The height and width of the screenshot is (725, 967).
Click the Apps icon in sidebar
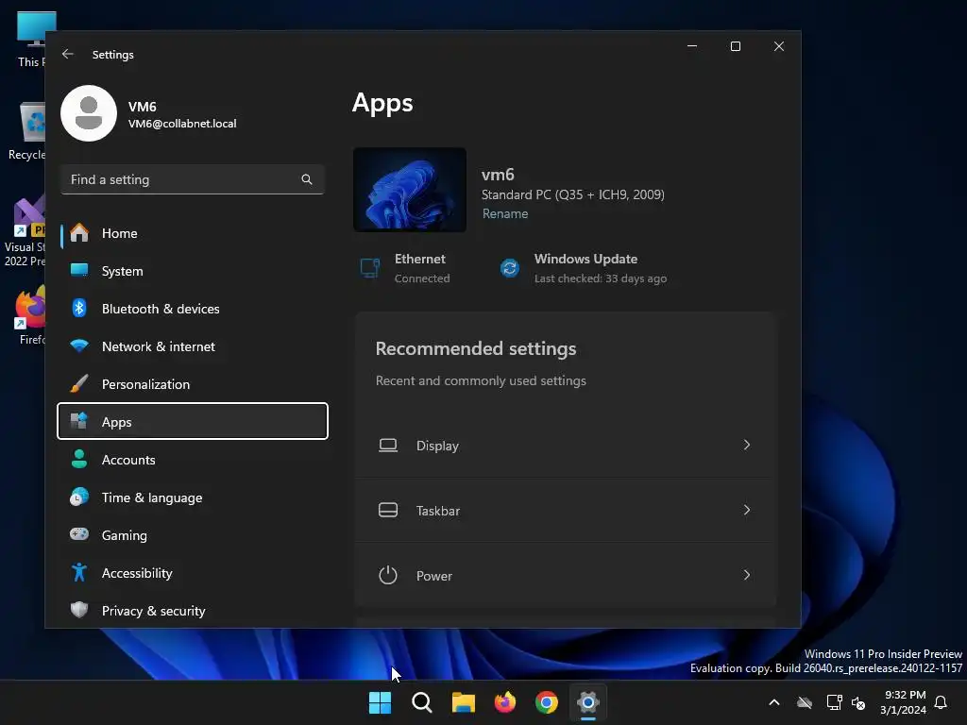click(x=79, y=422)
